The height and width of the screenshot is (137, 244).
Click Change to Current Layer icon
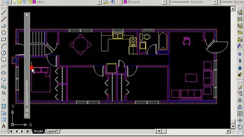click(x=240, y=19)
